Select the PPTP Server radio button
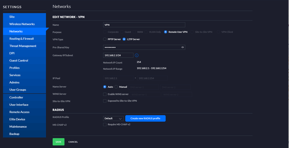289x148 pixels. point(105,39)
